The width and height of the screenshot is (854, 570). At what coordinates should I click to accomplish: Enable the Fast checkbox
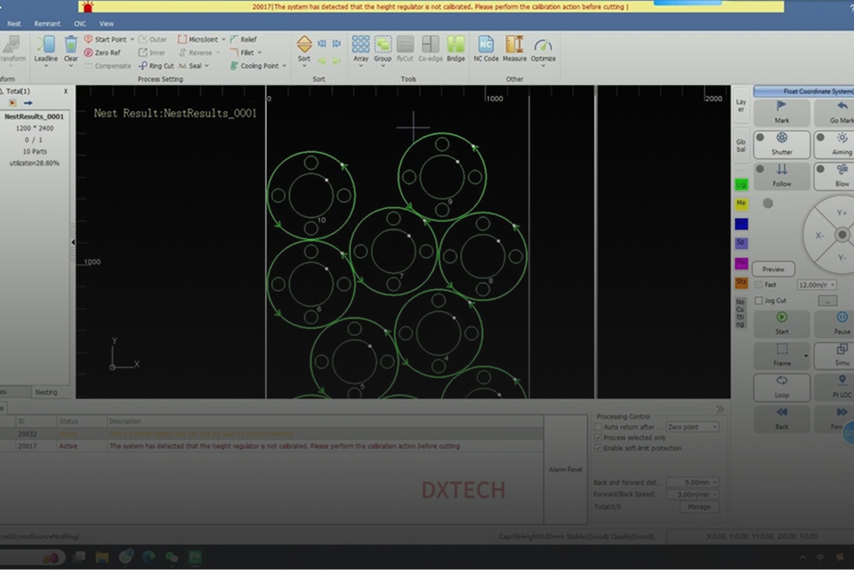(759, 285)
